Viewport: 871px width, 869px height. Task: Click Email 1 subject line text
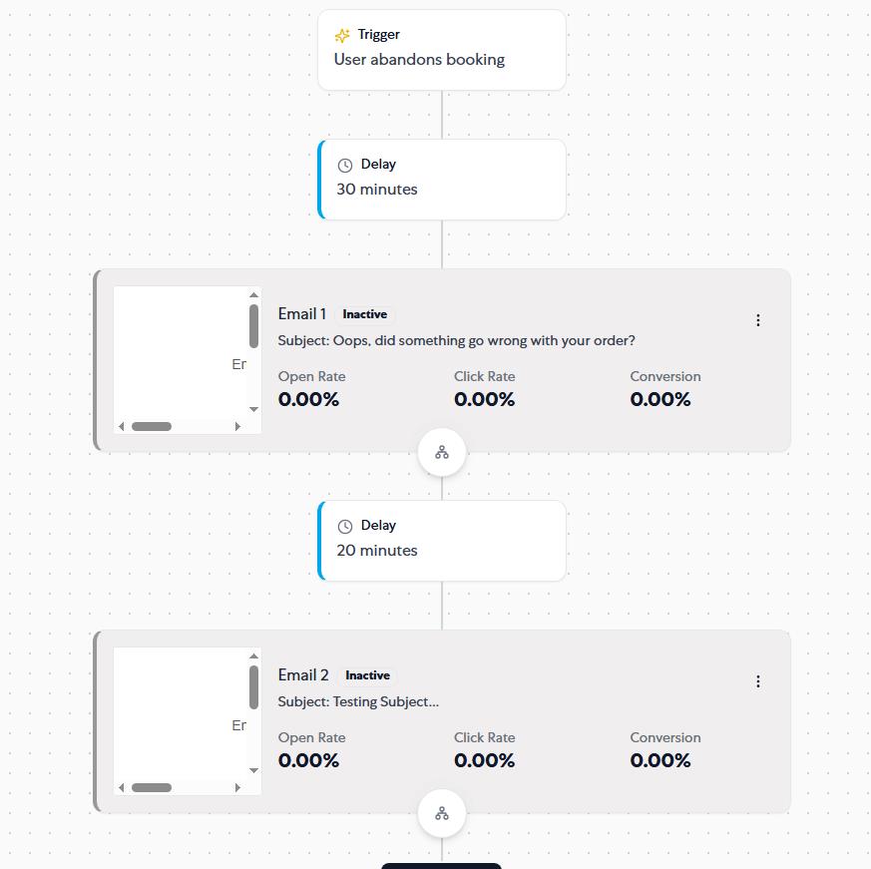tap(456, 340)
